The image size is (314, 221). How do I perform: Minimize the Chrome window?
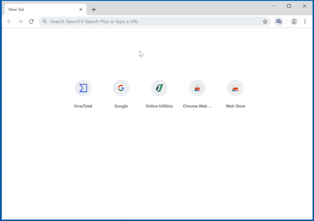tap(273, 6)
